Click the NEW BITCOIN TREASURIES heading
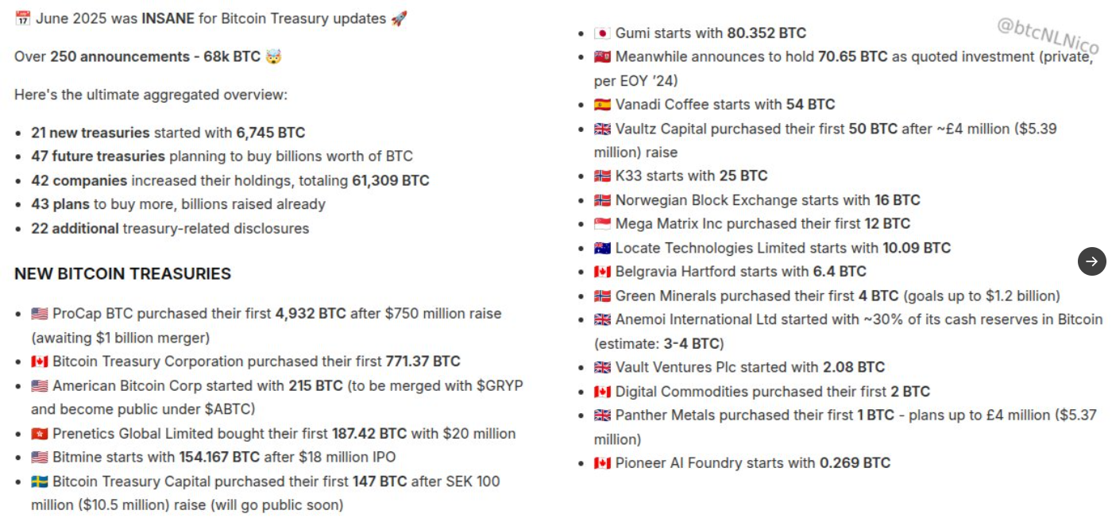 tap(122, 274)
